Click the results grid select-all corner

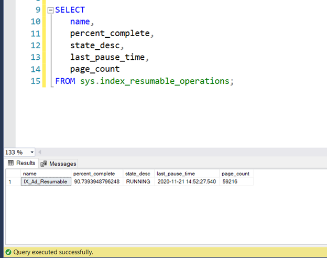click(13, 174)
